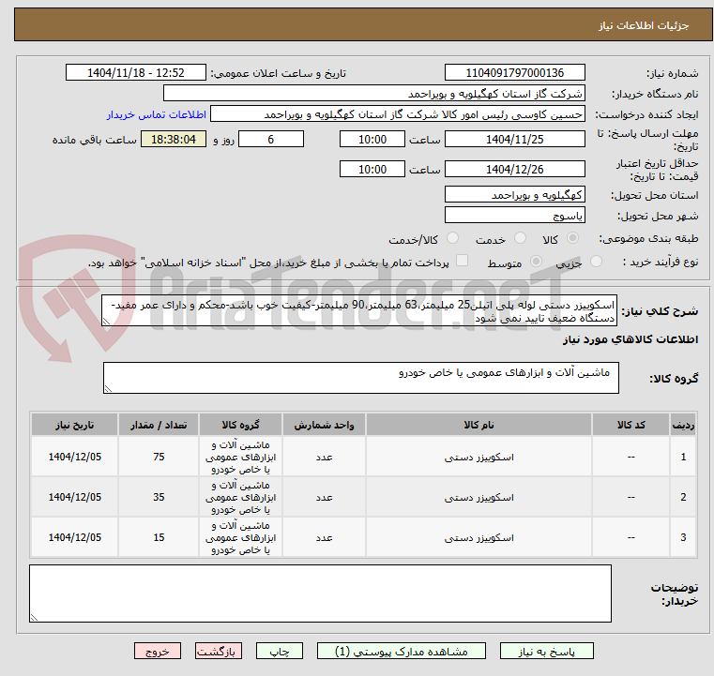Click the buyer notes text area

(x=320, y=593)
